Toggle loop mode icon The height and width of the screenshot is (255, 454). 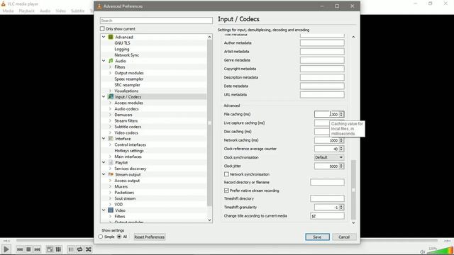(79, 249)
